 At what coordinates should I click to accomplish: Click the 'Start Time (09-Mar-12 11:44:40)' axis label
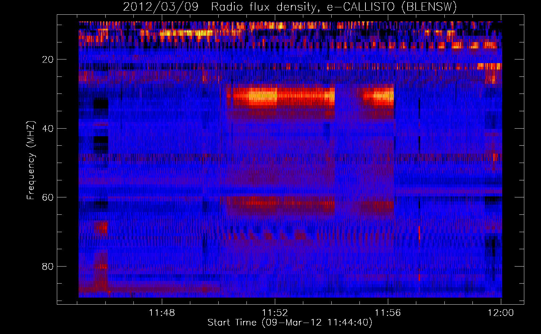[290, 323]
